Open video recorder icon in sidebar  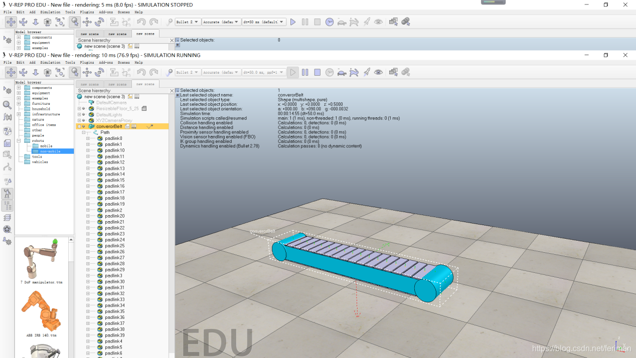[7, 229]
